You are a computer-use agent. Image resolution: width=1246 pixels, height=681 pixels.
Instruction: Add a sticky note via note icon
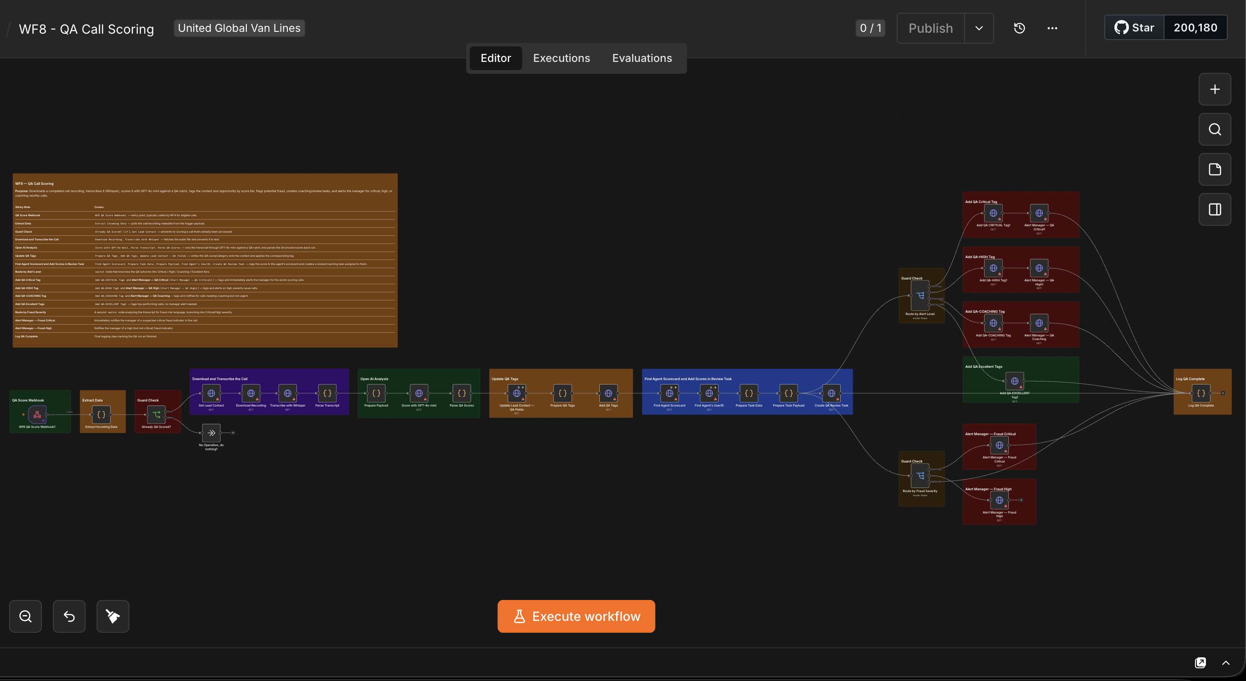pyautogui.click(x=1215, y=170)
